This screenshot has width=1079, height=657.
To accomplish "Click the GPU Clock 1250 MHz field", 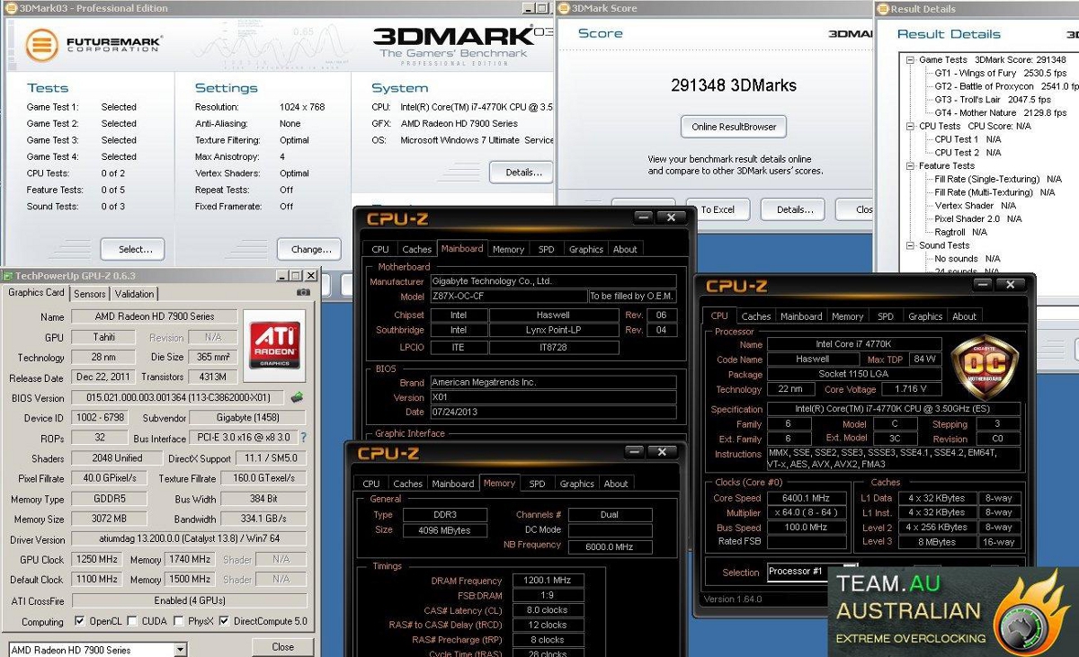I will pos(96,560).
